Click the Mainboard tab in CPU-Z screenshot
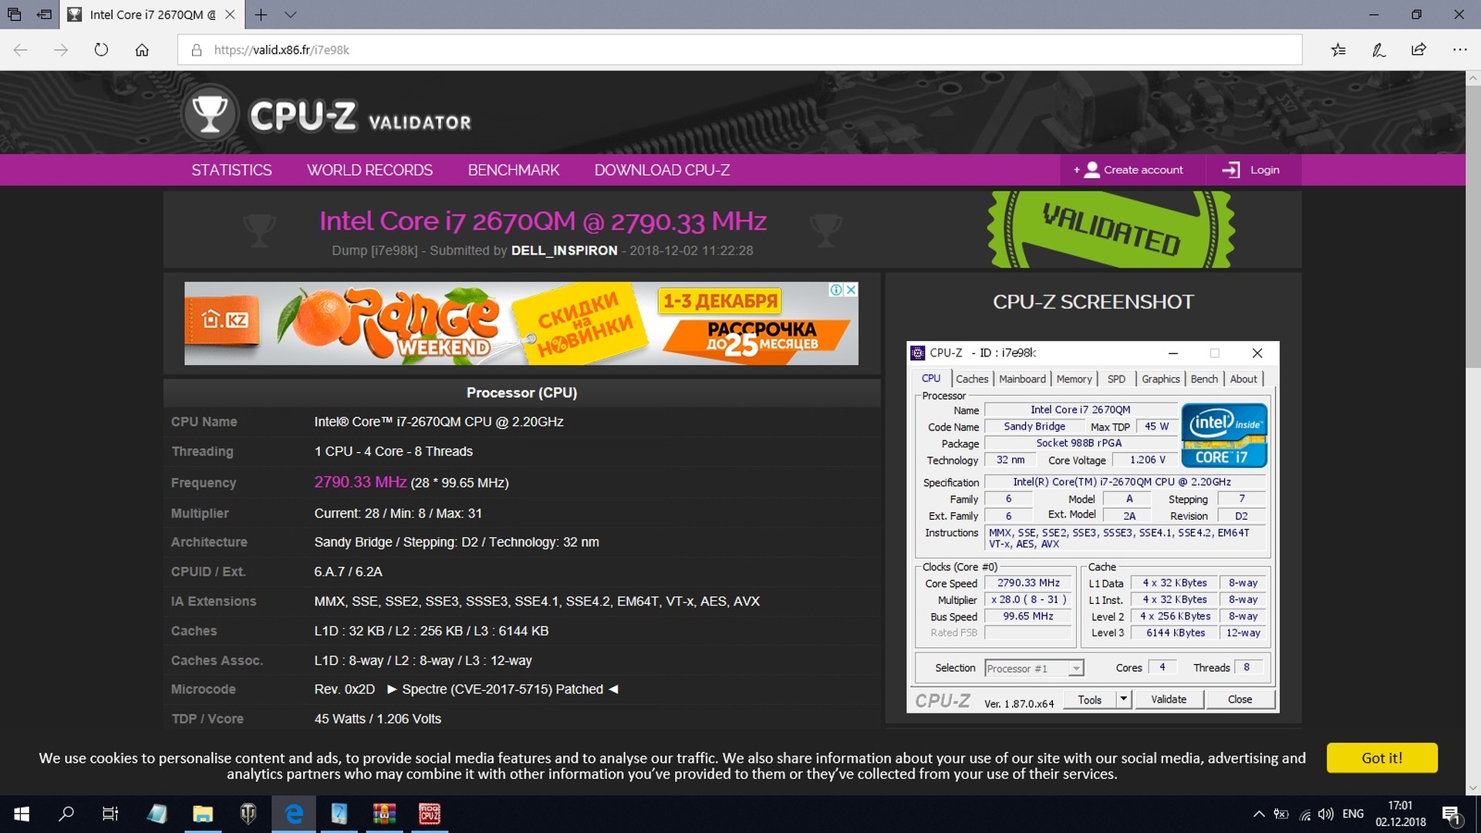Image resolution: width=1481 pixels, height=833 pixels. (1022, 379)
